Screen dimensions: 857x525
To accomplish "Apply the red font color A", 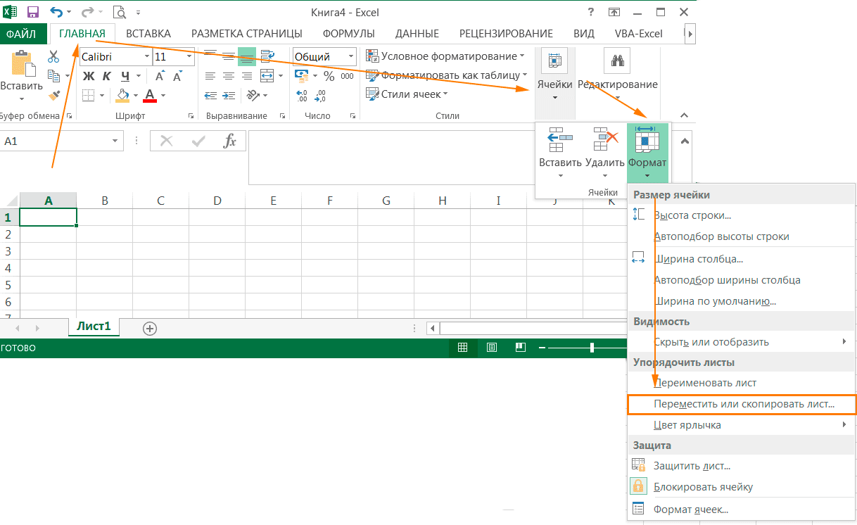I will coord(149,95).
